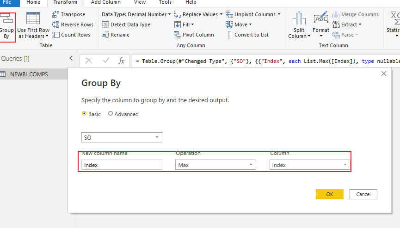Expand the Replace Values dropdown arrow
Viewport: 400px width, 228px height.
click(221, 14)
